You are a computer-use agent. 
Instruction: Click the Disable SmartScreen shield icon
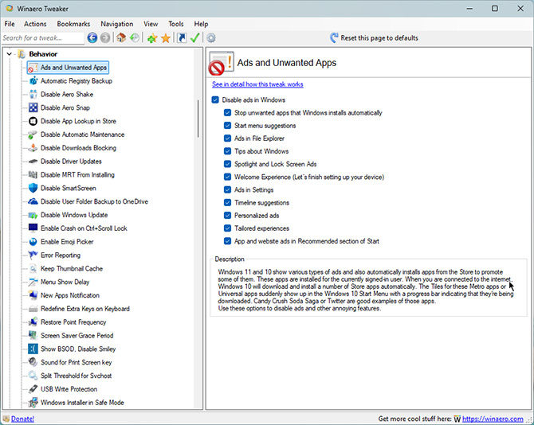33,188
